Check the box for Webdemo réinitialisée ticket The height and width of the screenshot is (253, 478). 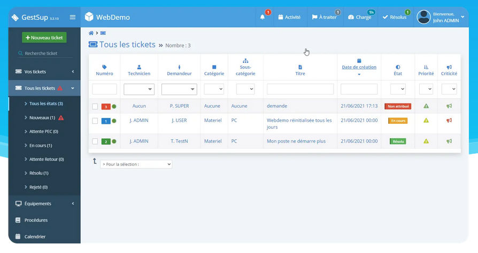(95, 121)
